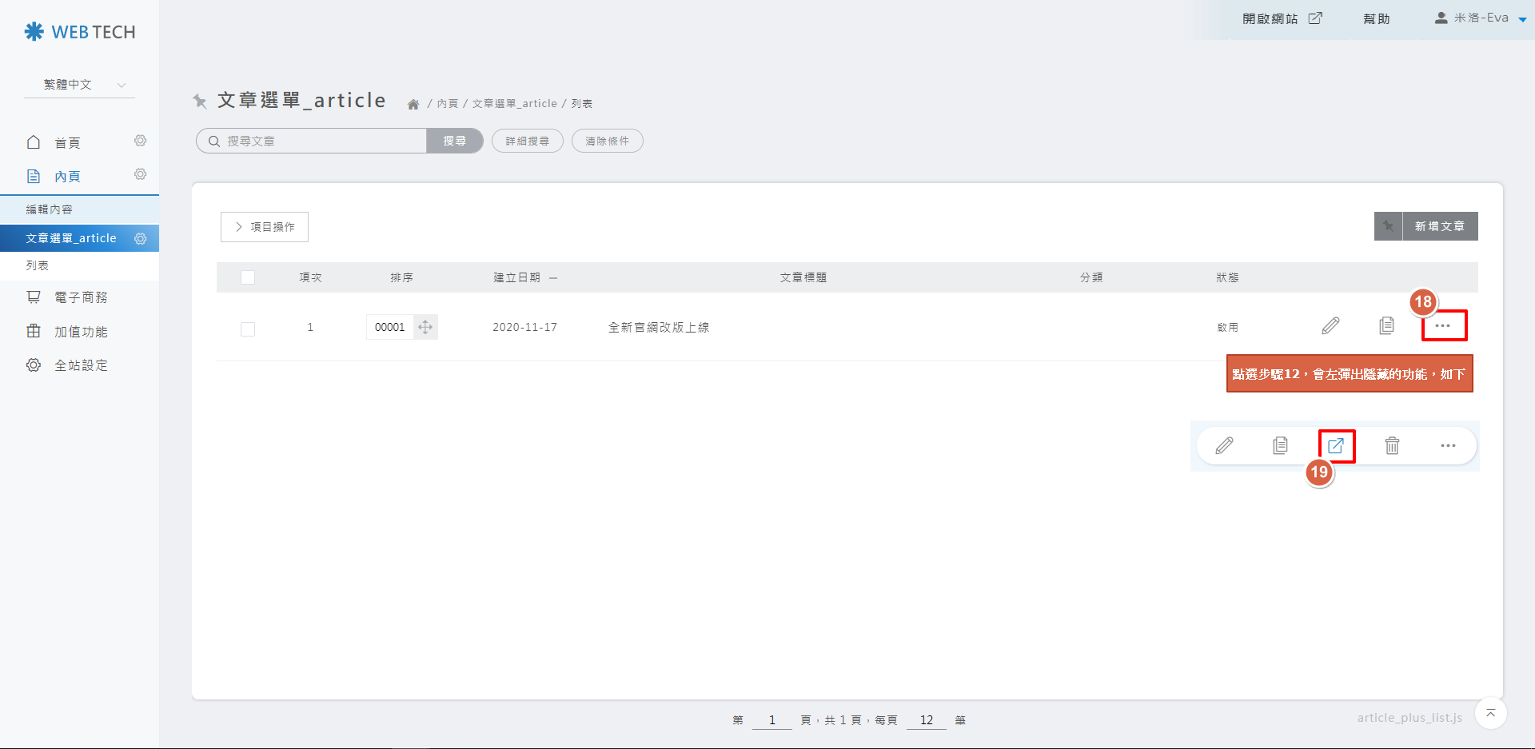The image size is (1535, 749).
Task: Check the checkbox for article row 1
Action: click(x=248, y=329)
